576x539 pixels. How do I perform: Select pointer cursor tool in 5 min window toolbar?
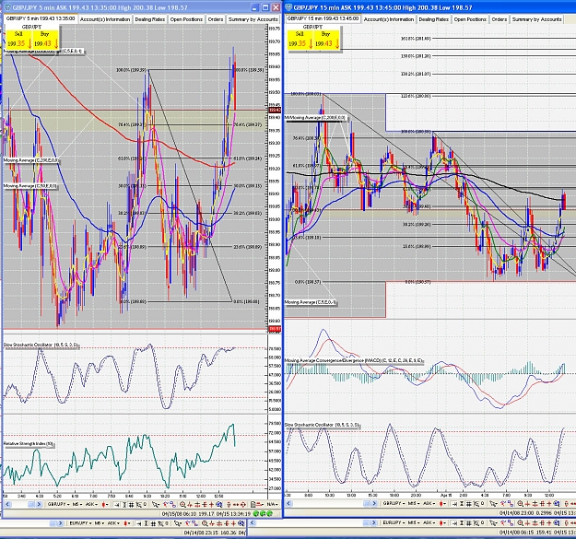[156, 505]
